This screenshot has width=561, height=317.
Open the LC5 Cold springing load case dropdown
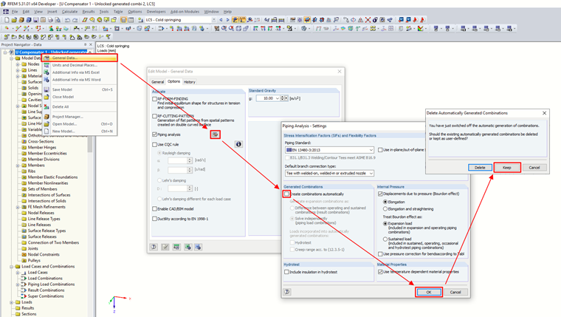pos(213,20)
